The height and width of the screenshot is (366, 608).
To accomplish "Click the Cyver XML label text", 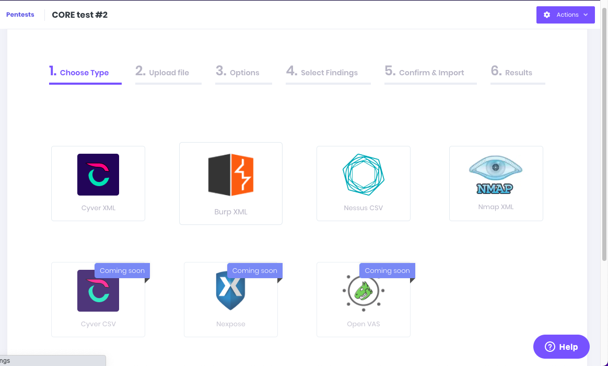I will 98,208.
